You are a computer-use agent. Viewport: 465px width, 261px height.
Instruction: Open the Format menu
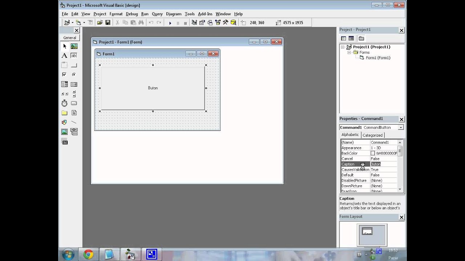pos(116,14)
